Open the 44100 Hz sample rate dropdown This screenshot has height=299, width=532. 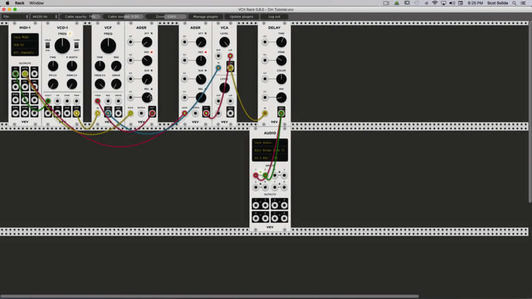pos(45,16)
